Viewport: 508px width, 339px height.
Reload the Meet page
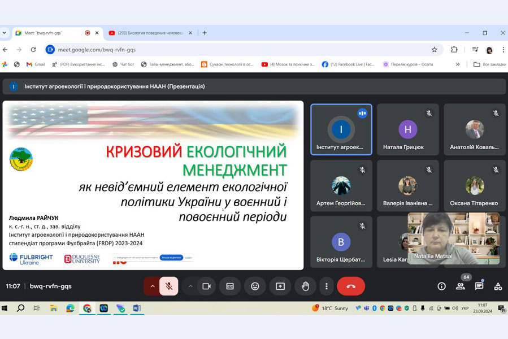click(x=33, y=50)
